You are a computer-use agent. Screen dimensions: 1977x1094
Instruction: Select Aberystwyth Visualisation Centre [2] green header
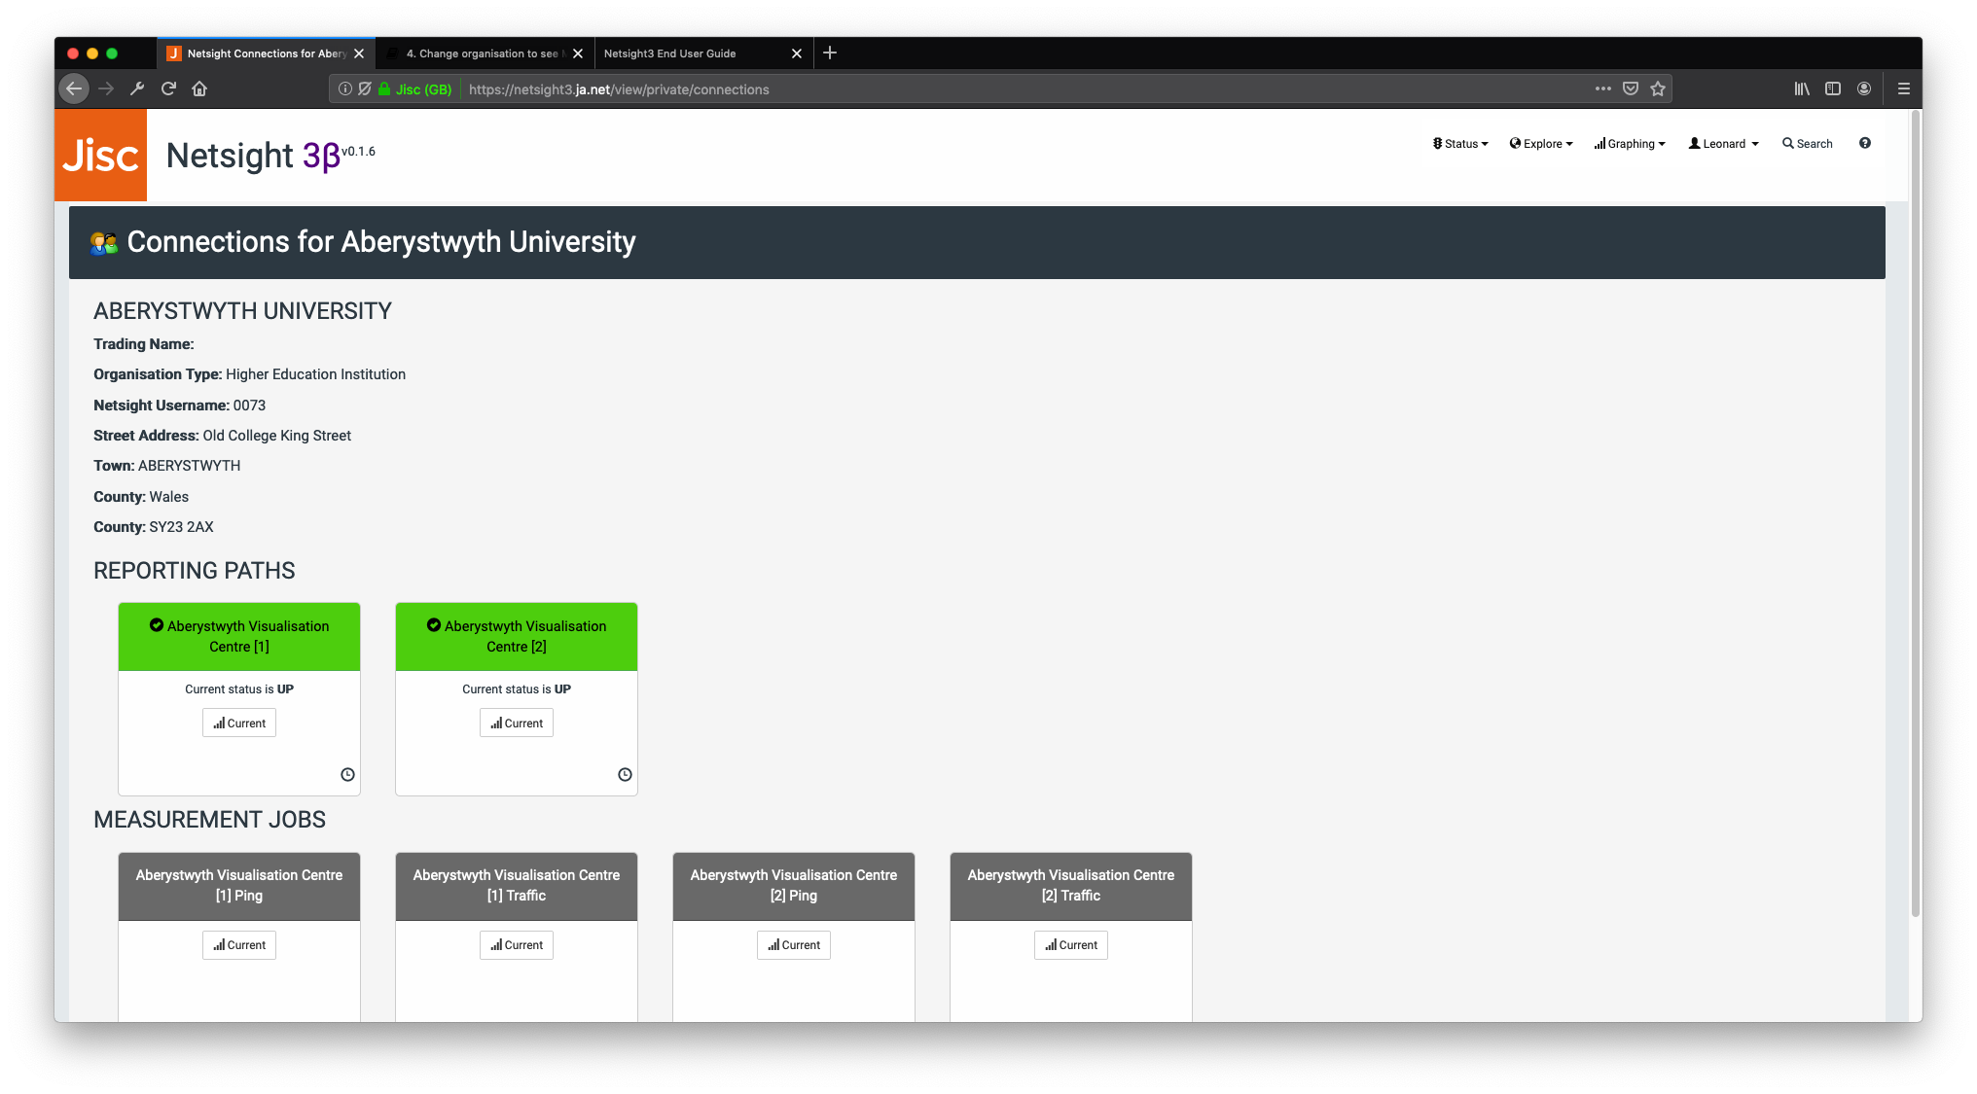(517, 637)
